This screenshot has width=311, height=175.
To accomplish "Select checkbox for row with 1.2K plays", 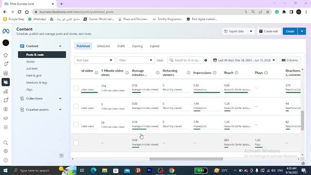I will tap(76, 142).
